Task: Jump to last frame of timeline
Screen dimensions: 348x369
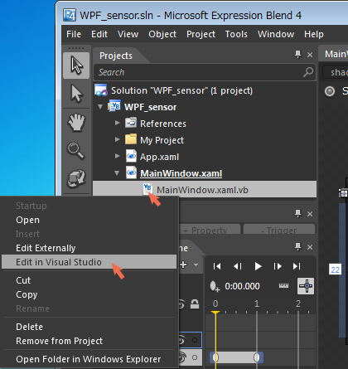Action: click(x=297, y=266)
